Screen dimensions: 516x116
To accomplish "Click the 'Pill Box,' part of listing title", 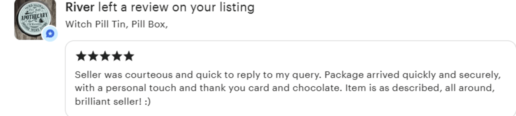I will click(x=149, y=24).
